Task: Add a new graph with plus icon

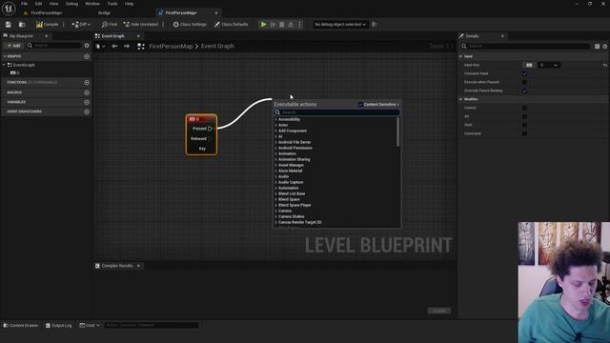Action: 87,56
